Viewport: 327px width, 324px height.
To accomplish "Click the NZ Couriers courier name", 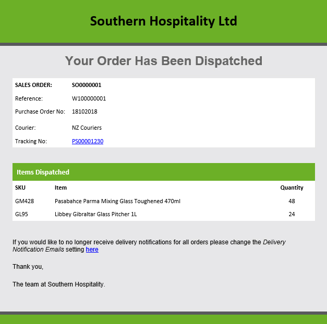I will click(87, 128).
